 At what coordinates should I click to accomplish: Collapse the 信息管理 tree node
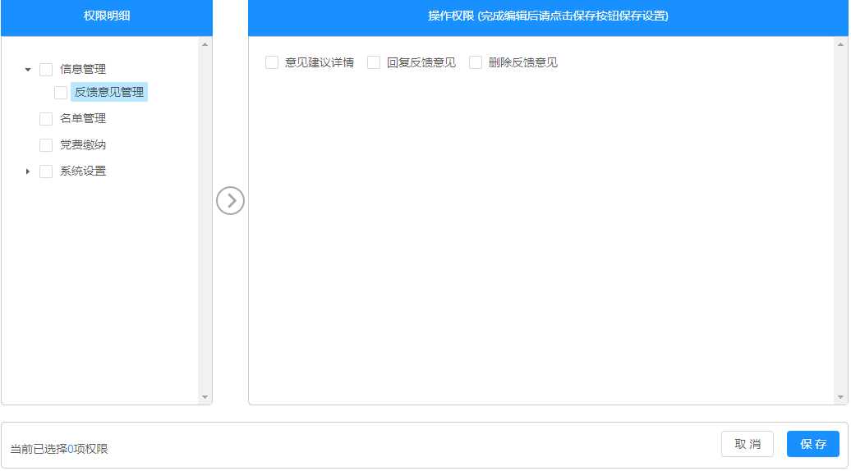coord(28,70)
